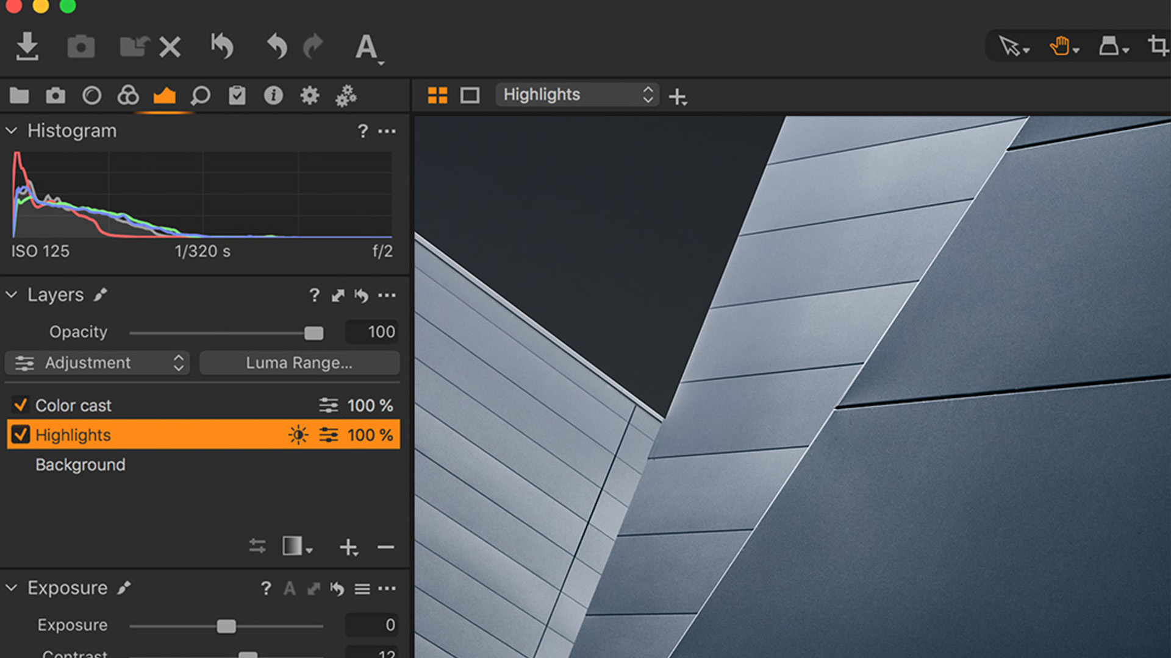Open the Color tool tab icon
1171x658 pixels.
click(x=128, y=96)
